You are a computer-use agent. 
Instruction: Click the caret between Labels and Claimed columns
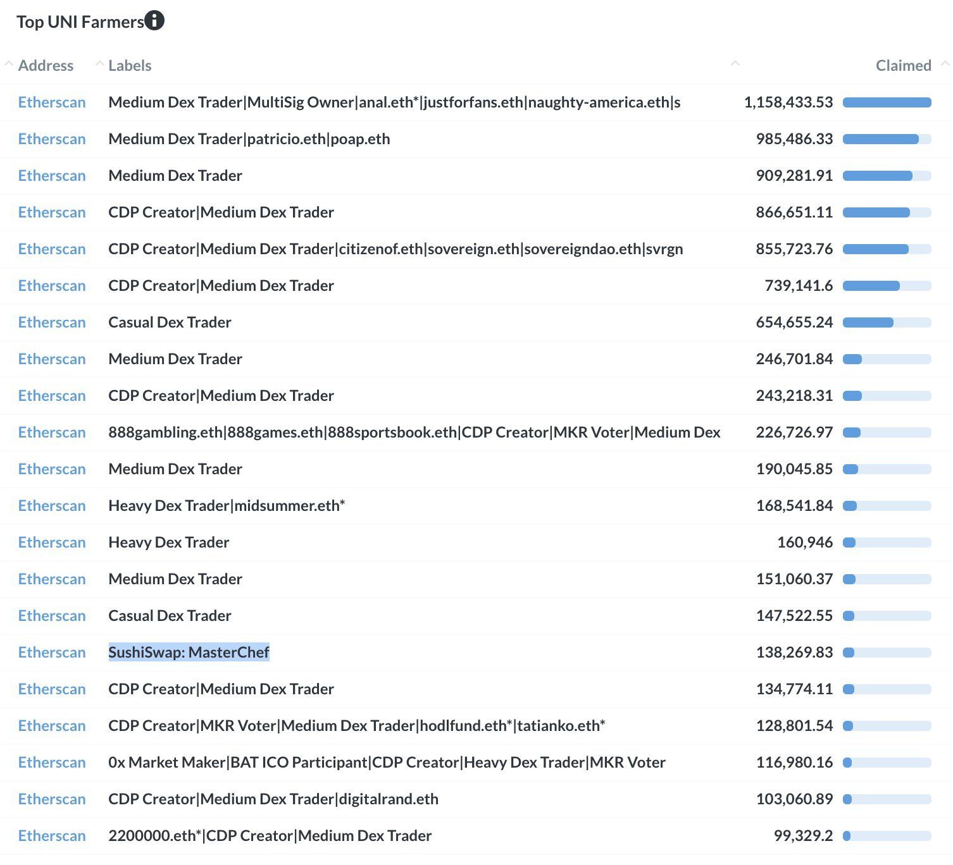tap(735, 64)
